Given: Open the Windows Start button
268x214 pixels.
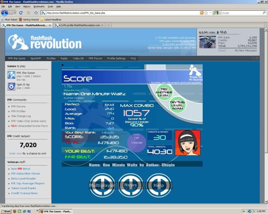Looking at the screenshot, I should (x=6, y=211).
